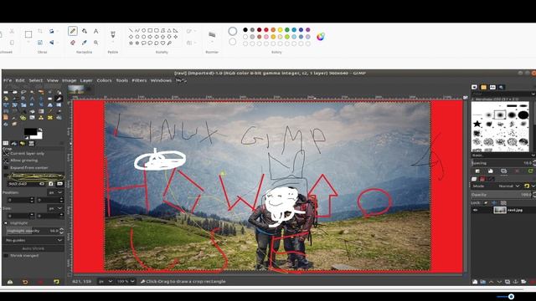Toggle Allow growing checkbox

click(6, 161)
